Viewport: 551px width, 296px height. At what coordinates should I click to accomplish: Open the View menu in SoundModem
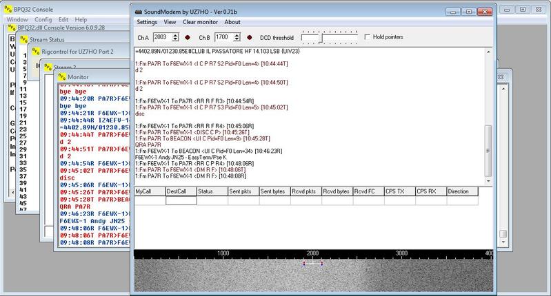[x=170, y=22]
